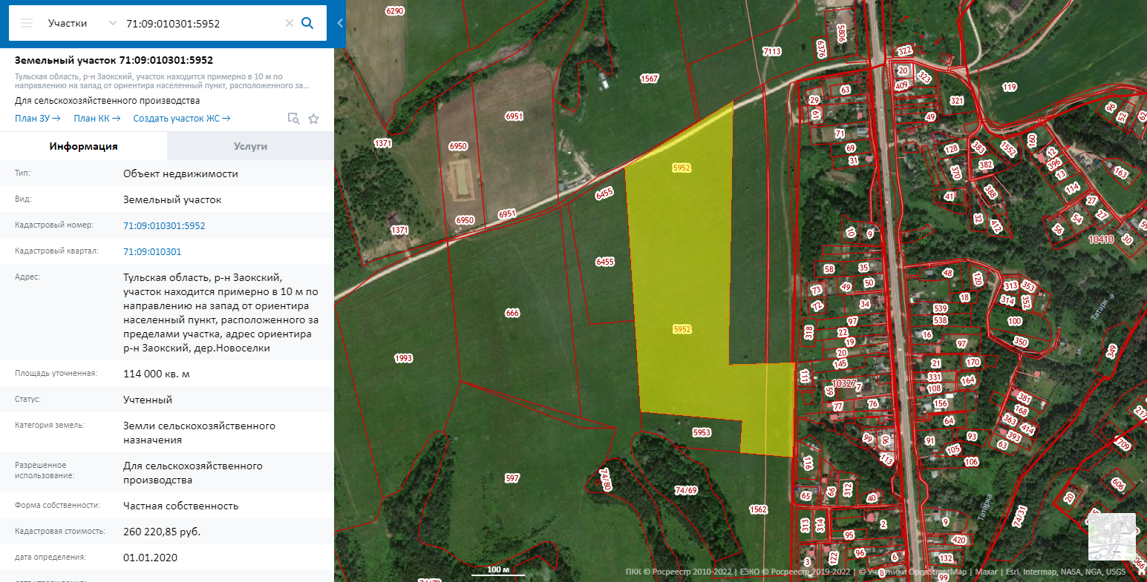Select map parcel labeled 5953
The width and height of the screenshot is (1147, 582).
point(702,432)
